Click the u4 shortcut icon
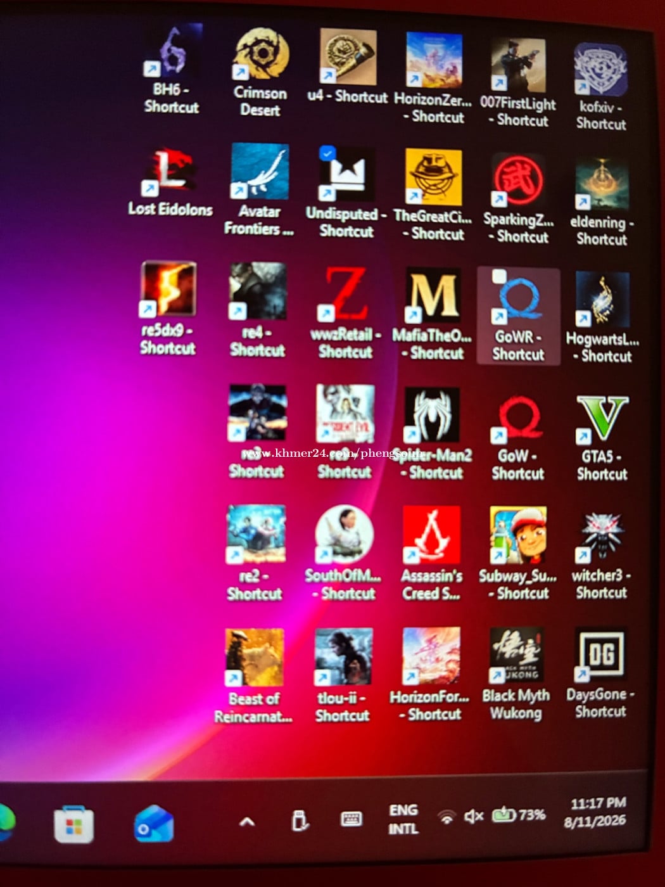The width and height of the screenshot is (665, 887). pyautogui.click(x=348, y=57)
